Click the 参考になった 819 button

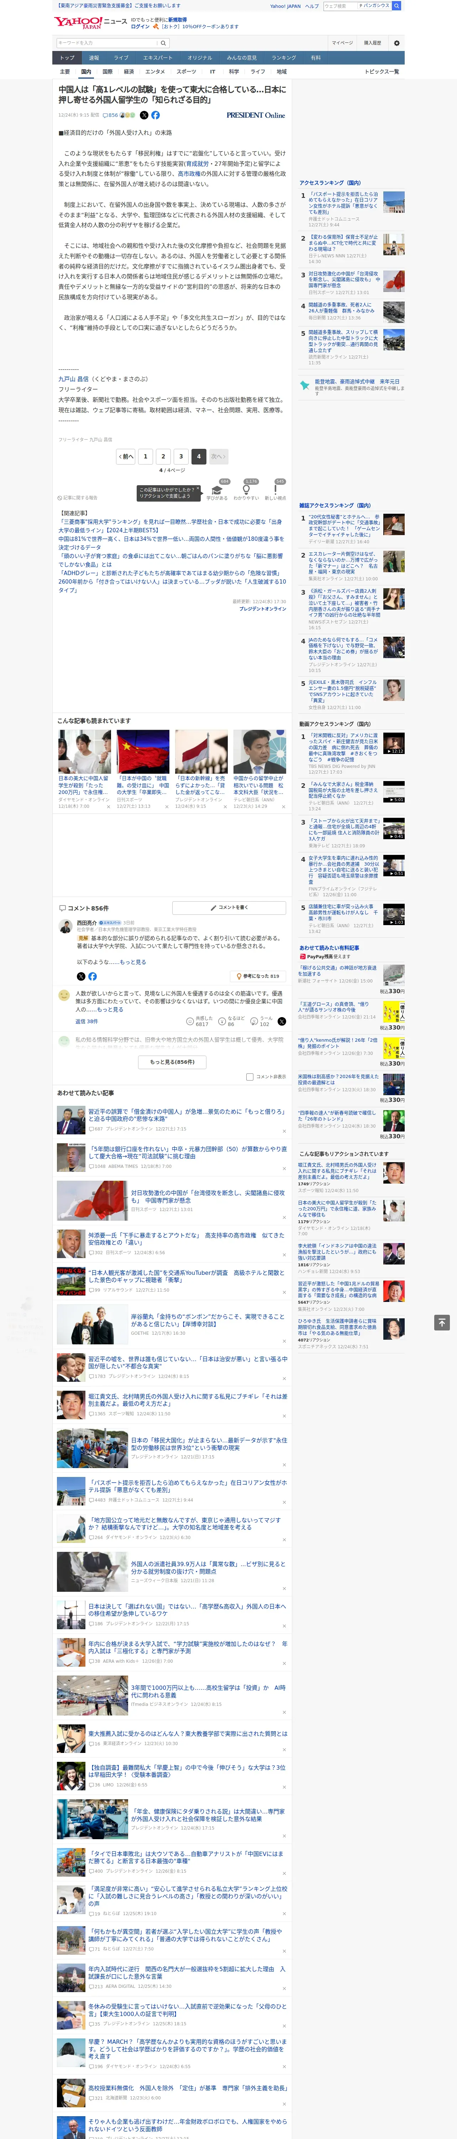pos(258,976)
